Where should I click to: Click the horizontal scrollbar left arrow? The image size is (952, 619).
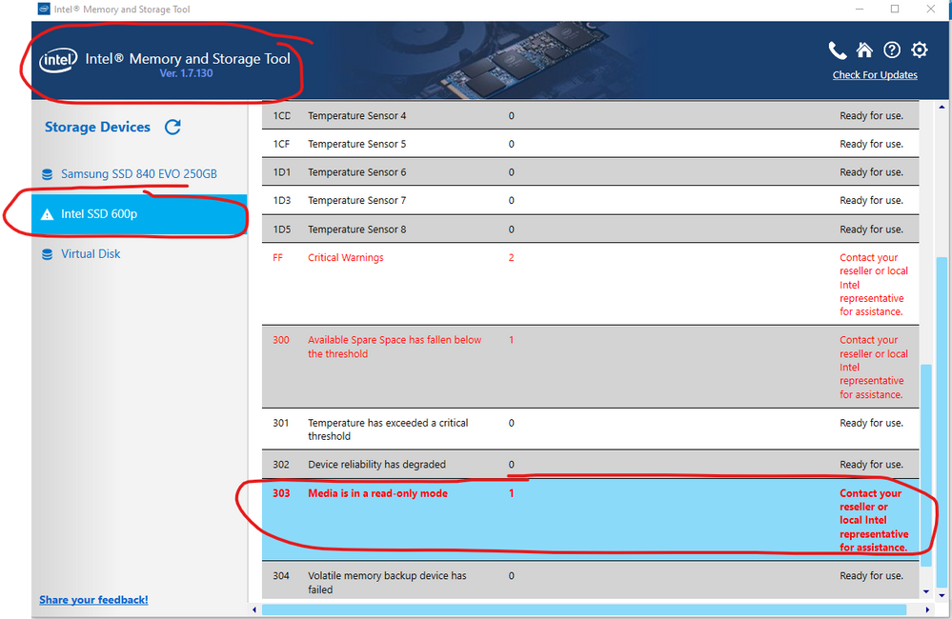point(254,609)
